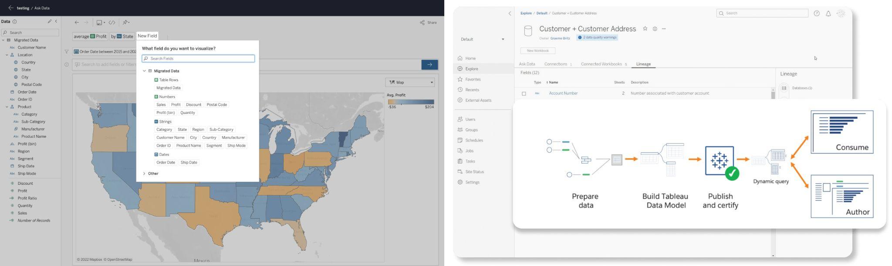
Task: Collapse the Product group
Action: point(7,106)
